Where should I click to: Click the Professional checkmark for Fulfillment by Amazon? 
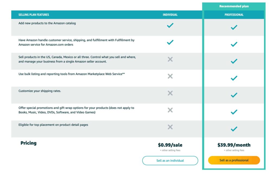pos(234,44)
